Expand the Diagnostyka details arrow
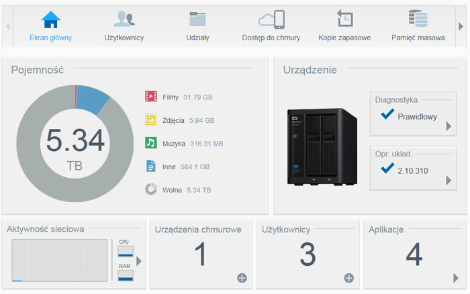470x294 pixels. [x=449, y=126]
